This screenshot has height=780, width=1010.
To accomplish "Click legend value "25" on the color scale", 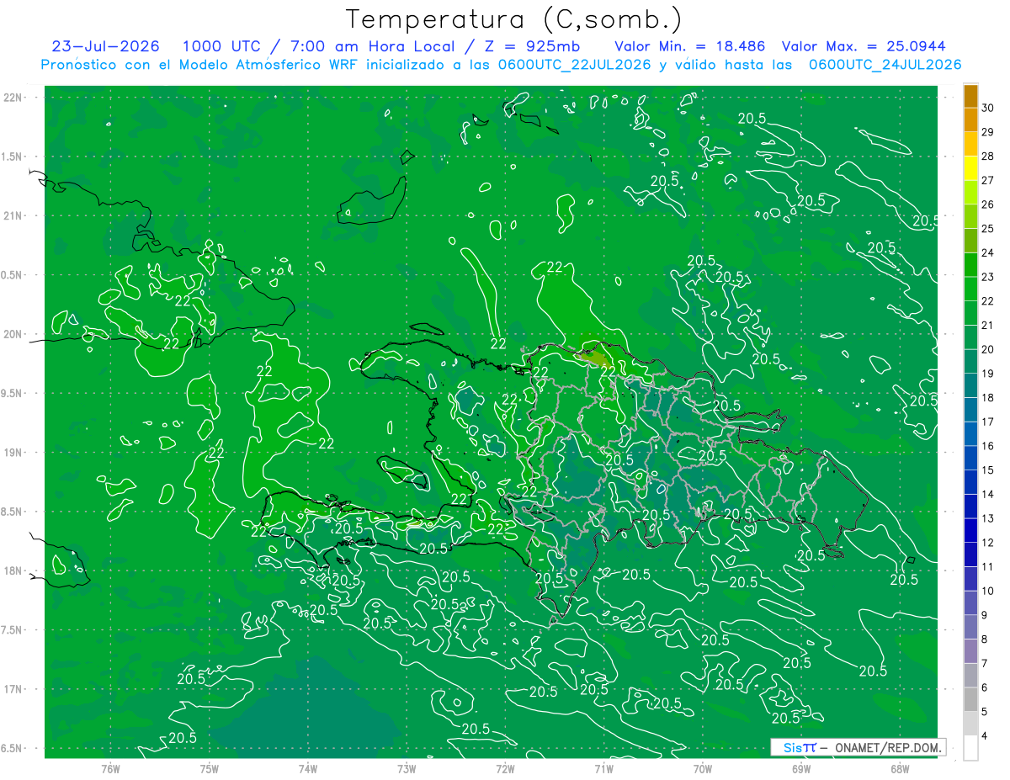I will pyautogui.click(x=988, y=229).
